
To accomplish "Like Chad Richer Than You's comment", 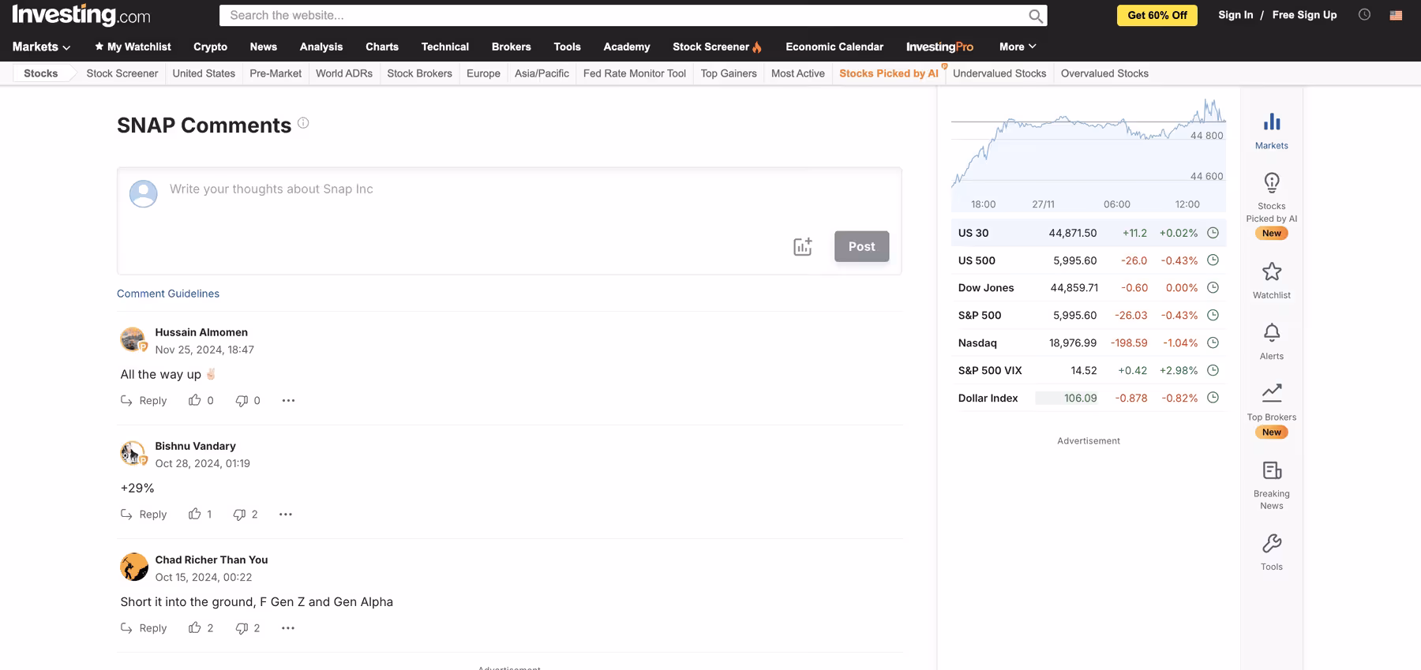I will (x=195, y=628).
